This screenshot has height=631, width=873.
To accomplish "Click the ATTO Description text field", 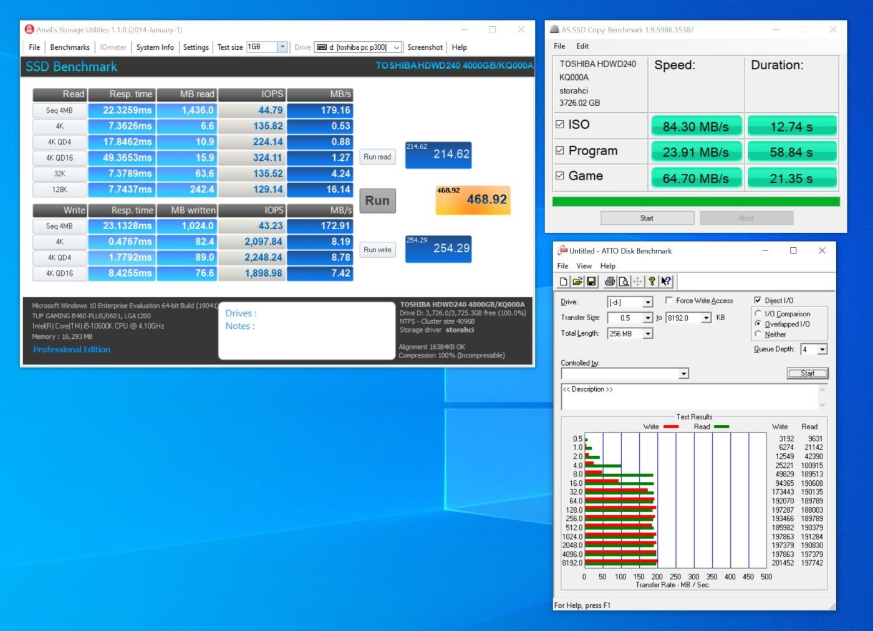I will click(x=689, y=397).
